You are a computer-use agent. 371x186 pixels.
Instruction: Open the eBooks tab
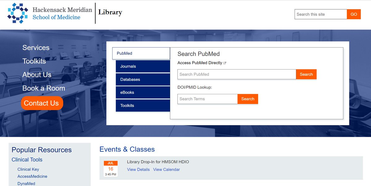(143, 92)
